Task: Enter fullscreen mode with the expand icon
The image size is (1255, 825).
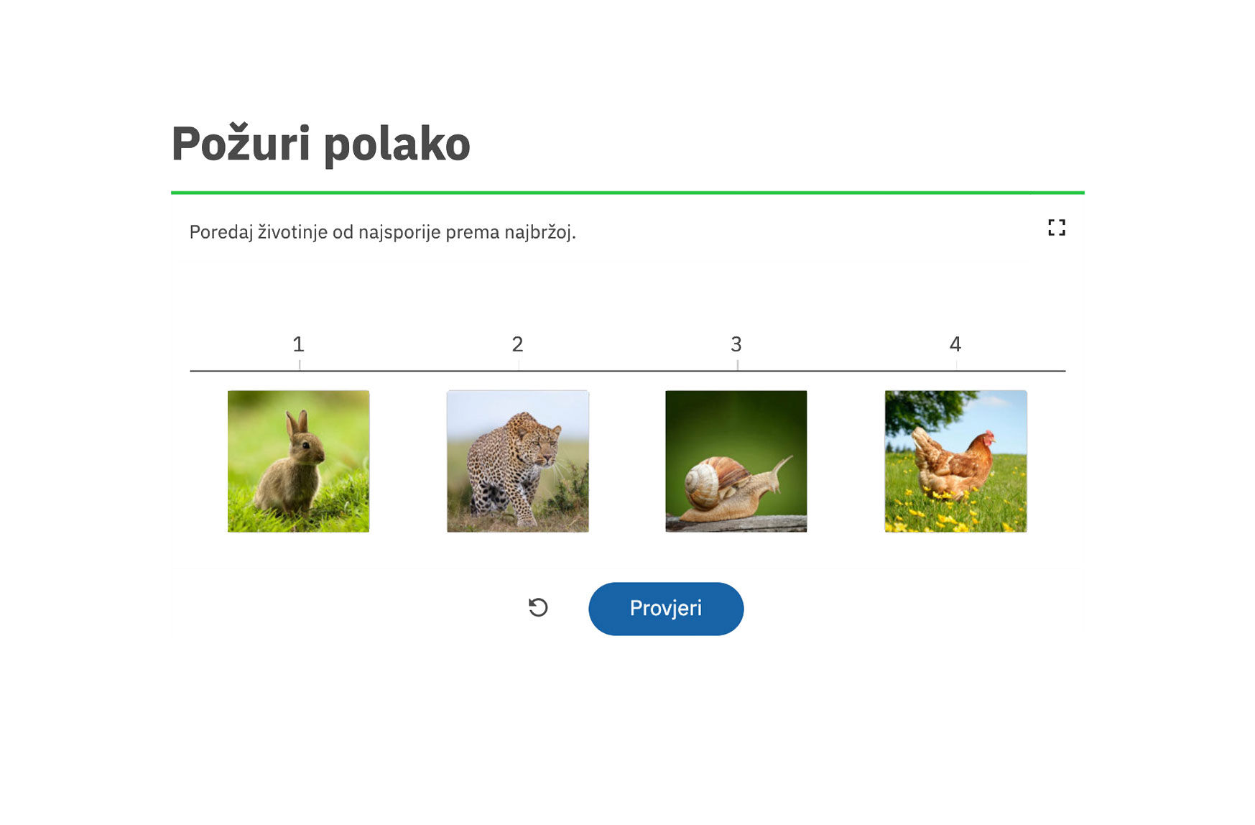Action: point(1056,228)
